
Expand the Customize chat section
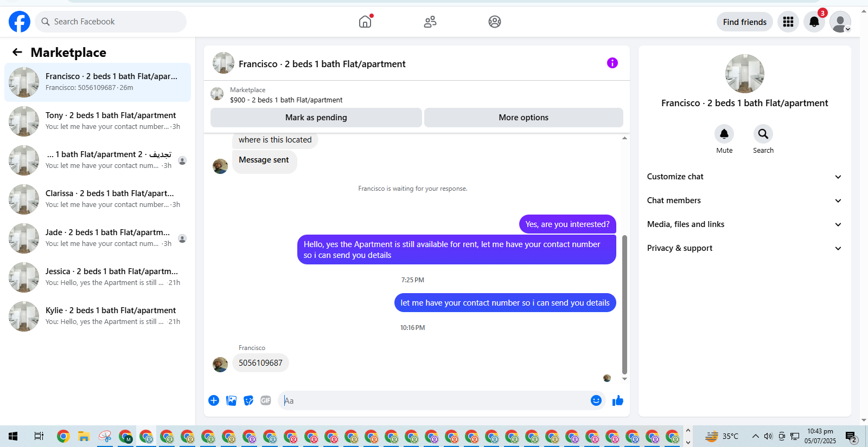coord(745,177)
